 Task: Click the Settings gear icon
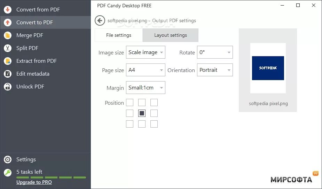tap(8, 160)
